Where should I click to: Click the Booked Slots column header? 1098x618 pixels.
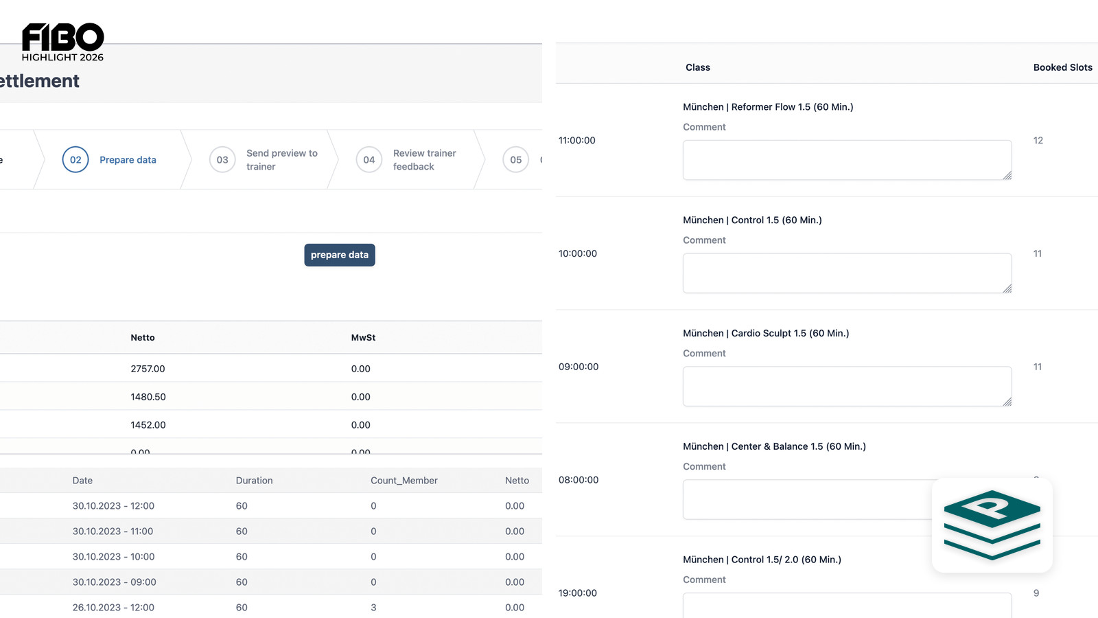point(1063,67)
